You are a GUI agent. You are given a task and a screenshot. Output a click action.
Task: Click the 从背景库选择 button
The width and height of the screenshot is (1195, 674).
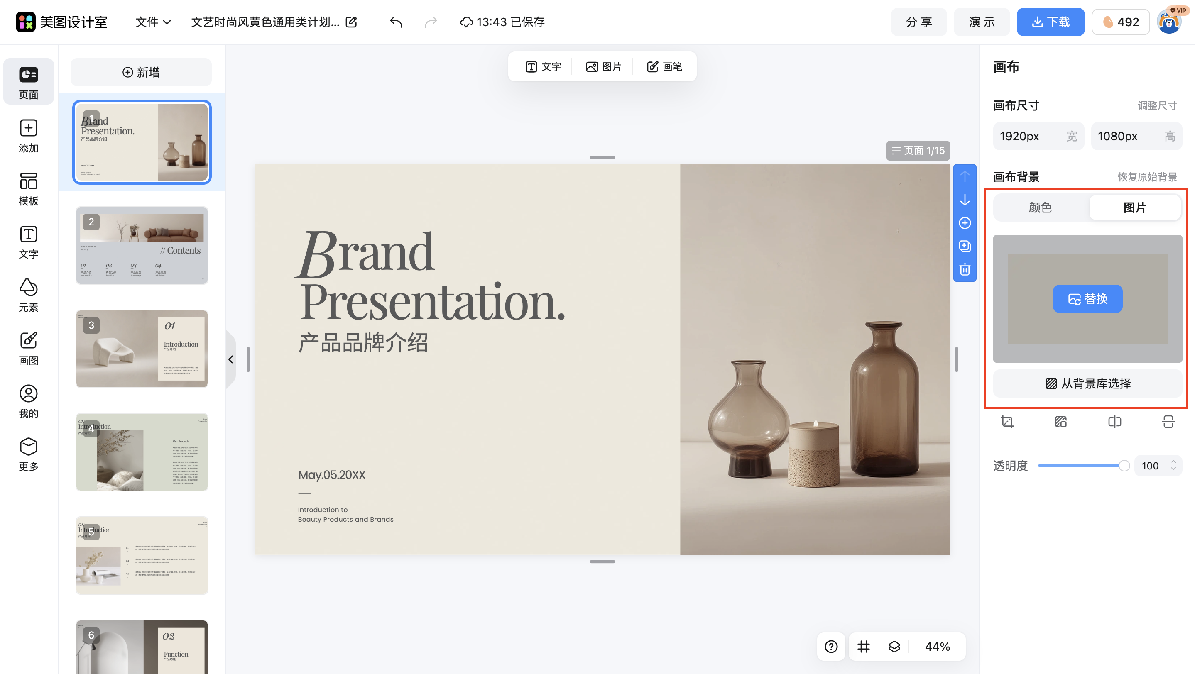(x=1087, y=383)
